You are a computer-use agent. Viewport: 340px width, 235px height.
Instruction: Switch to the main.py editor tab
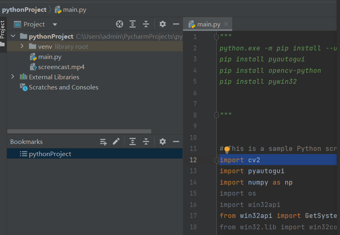[x=205, y=24]
